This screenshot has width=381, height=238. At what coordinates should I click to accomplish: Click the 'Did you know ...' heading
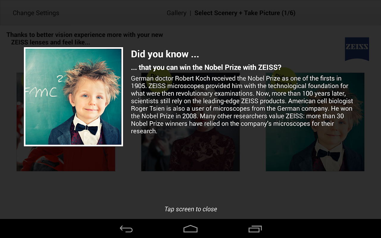[165, 54]
